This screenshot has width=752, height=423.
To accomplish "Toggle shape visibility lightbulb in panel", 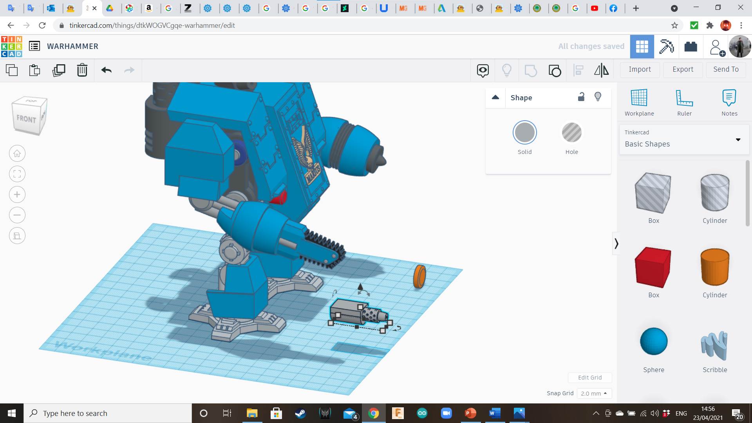I will coord(598,97).
